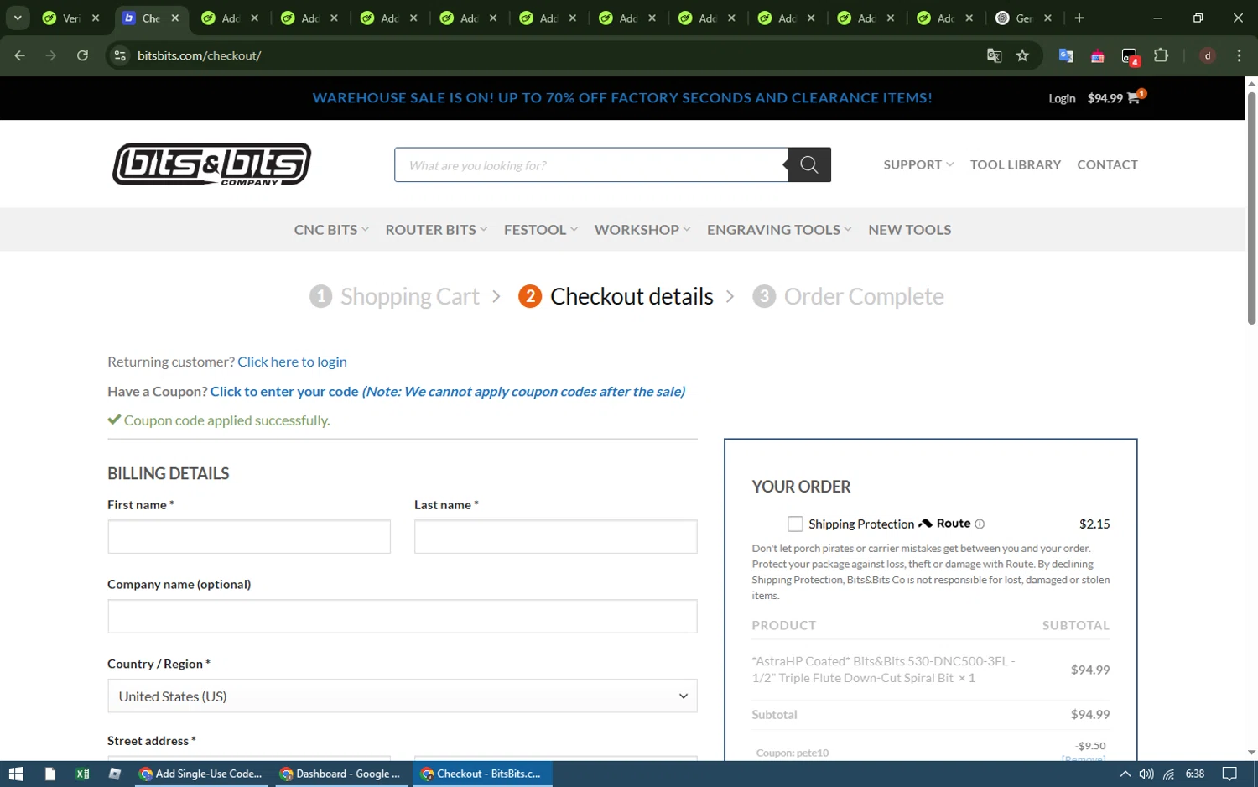Click the warehouse sale banner
Screen dimensions: 1258x787
(622, 97)
